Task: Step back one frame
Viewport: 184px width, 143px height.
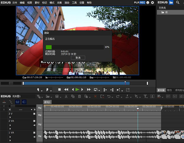Action: (73, 90)
